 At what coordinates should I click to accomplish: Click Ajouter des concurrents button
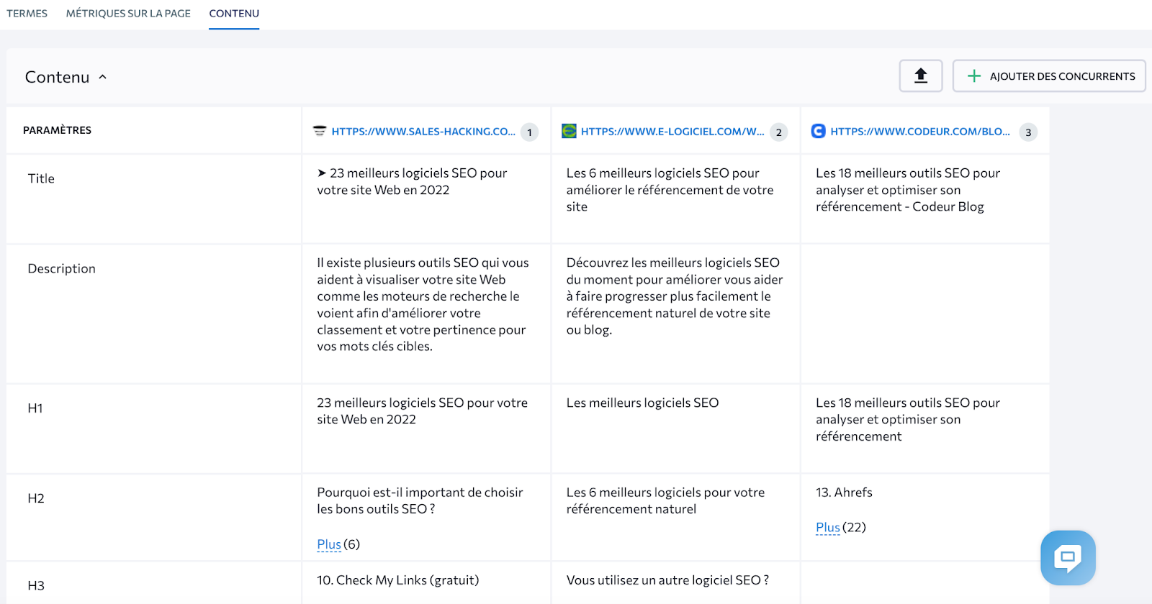(1049, 75)
